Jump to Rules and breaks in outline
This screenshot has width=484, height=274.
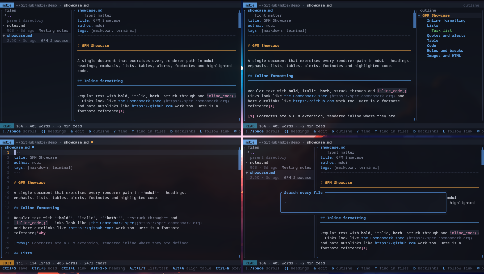[x=445, y=51]
